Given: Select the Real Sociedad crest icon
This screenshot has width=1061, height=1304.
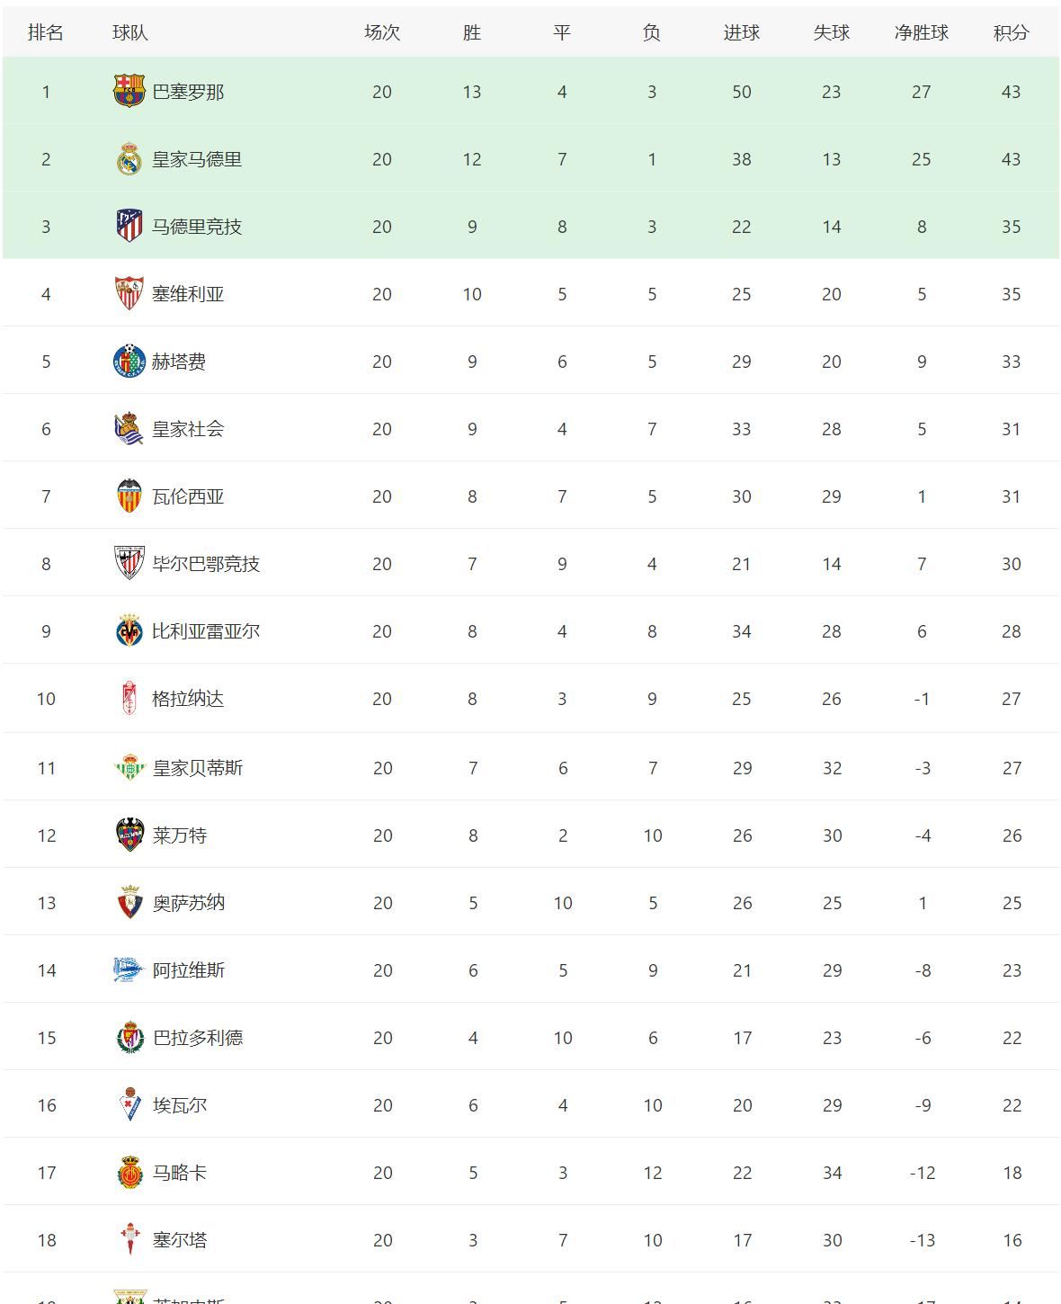Looking at the screenshot, I should pos(129,429).
